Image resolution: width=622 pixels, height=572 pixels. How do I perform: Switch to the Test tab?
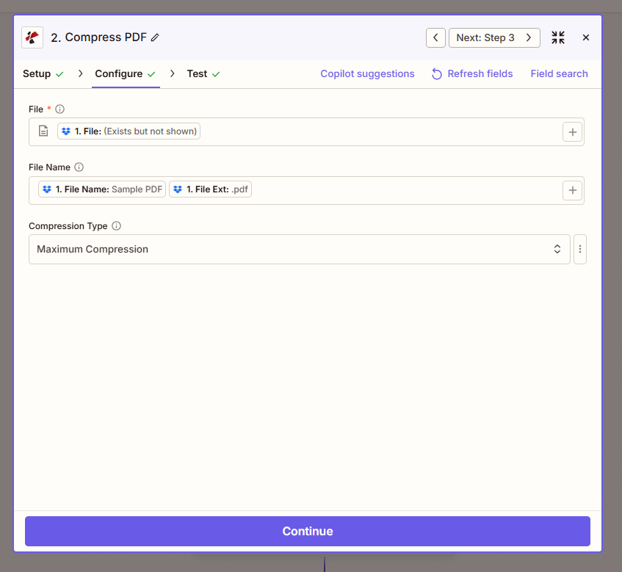(197, 73)
